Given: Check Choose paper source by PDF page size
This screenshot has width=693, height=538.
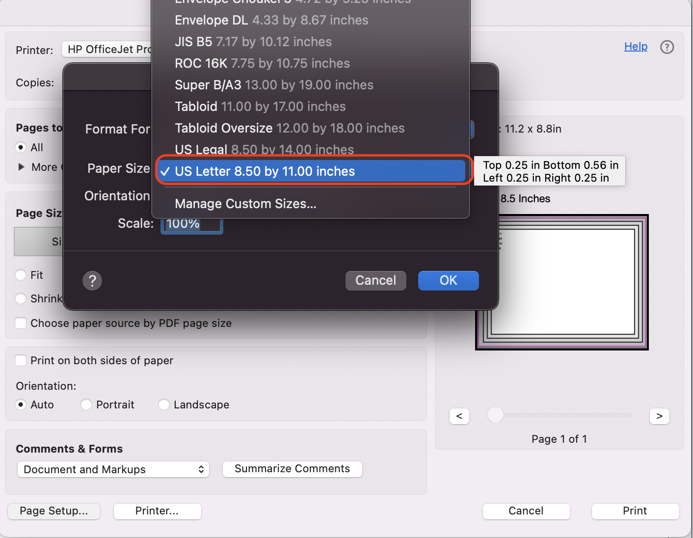Looking at the screenshot, I should click(x=21, y=323).
